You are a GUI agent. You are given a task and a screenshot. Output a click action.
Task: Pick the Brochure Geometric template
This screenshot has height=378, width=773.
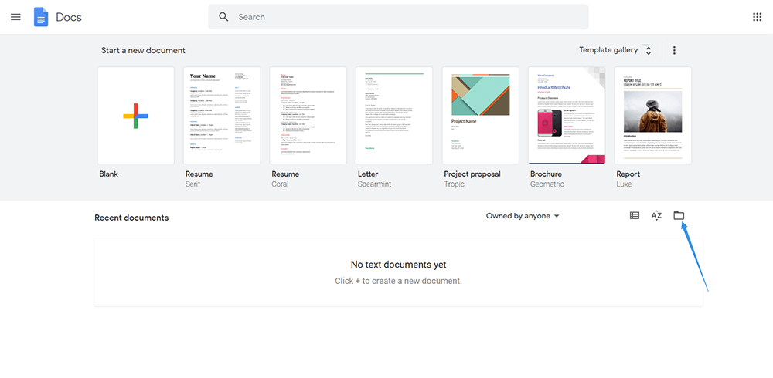(x=567, y=116)
